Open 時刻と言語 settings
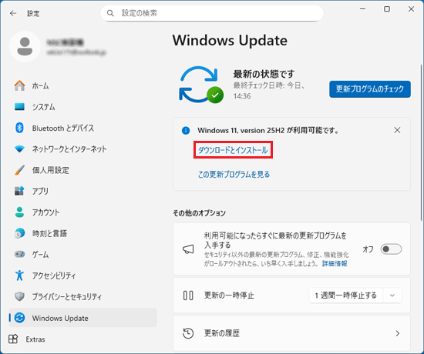The image size is (424, 354). 83,233
